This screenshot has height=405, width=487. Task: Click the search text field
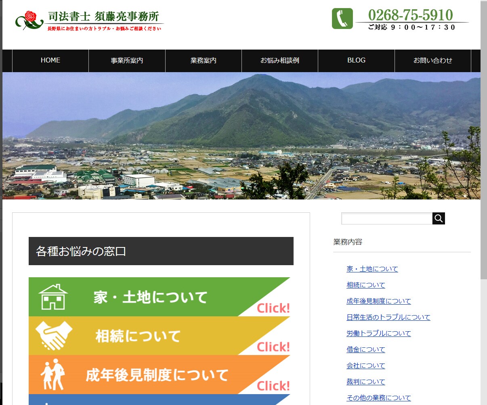(x=387, y=218)
